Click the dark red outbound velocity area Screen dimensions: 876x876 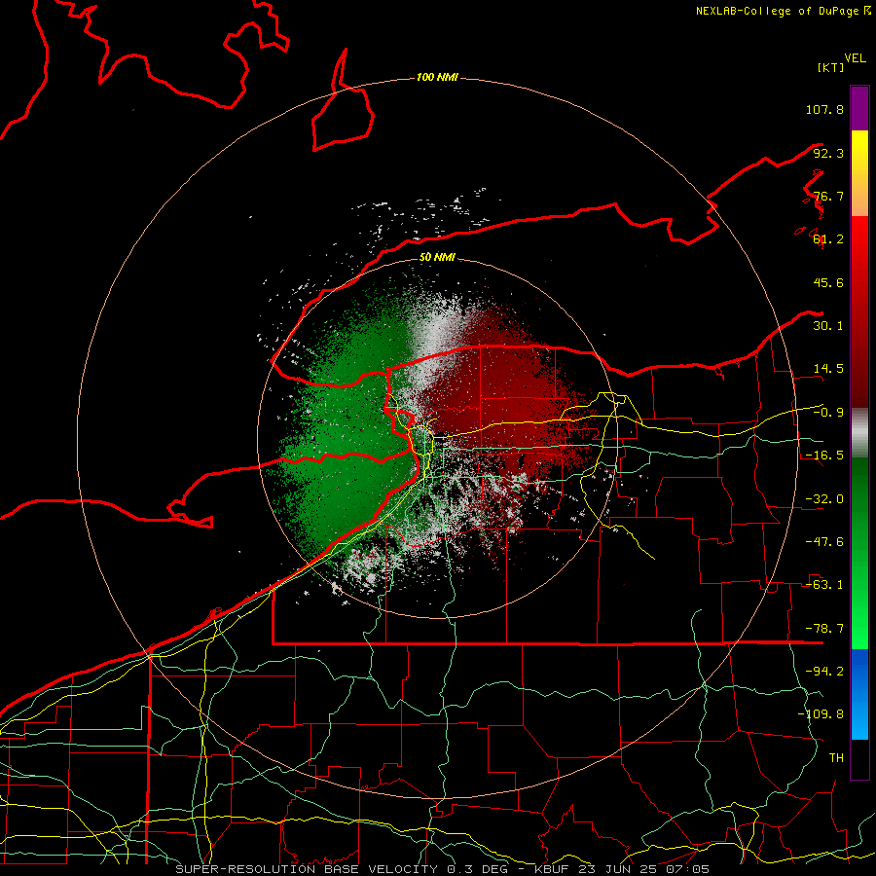point(503,391)
